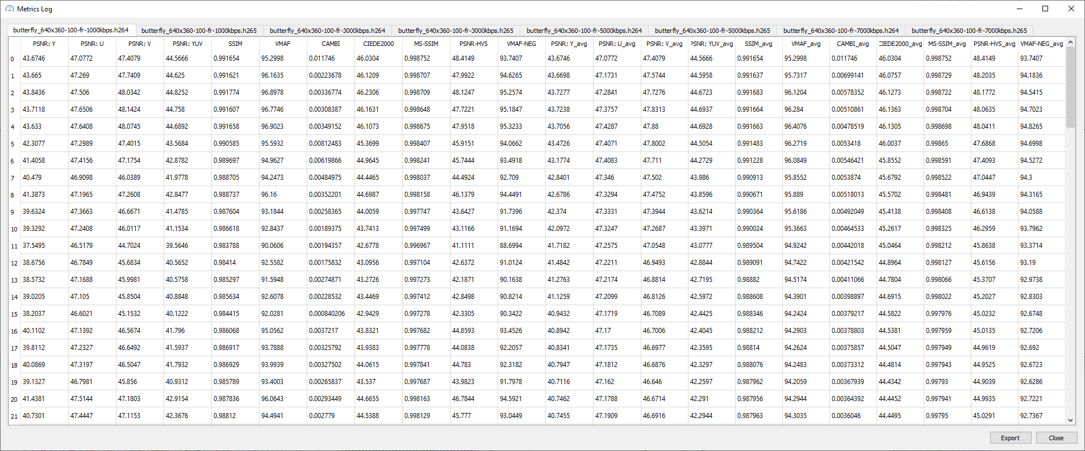The image size is (1085, 451).
Task: View the butterfly 7000kbps.h265 tab
Action: click(969, 31)
